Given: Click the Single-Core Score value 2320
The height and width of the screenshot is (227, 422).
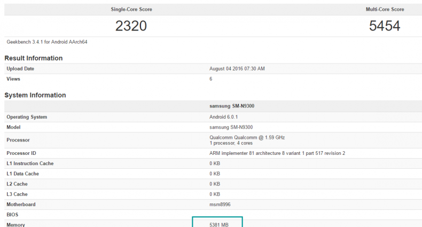Looking at the screenshot, I should (x=131, y=26).
